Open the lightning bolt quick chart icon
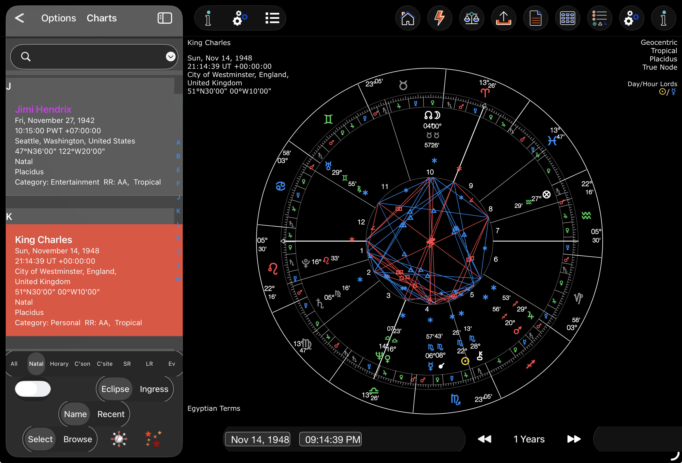 (439, 18)
